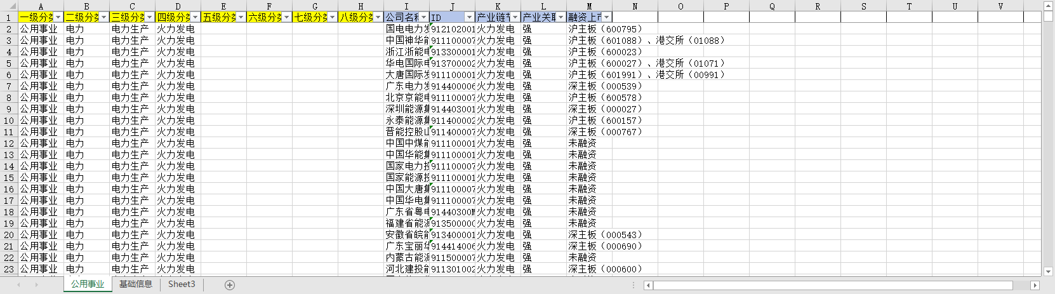This screenshot has width=1055, height=294.
Task: Click vertical scrollbar down arrow
Action: (x=1048, y=272)
